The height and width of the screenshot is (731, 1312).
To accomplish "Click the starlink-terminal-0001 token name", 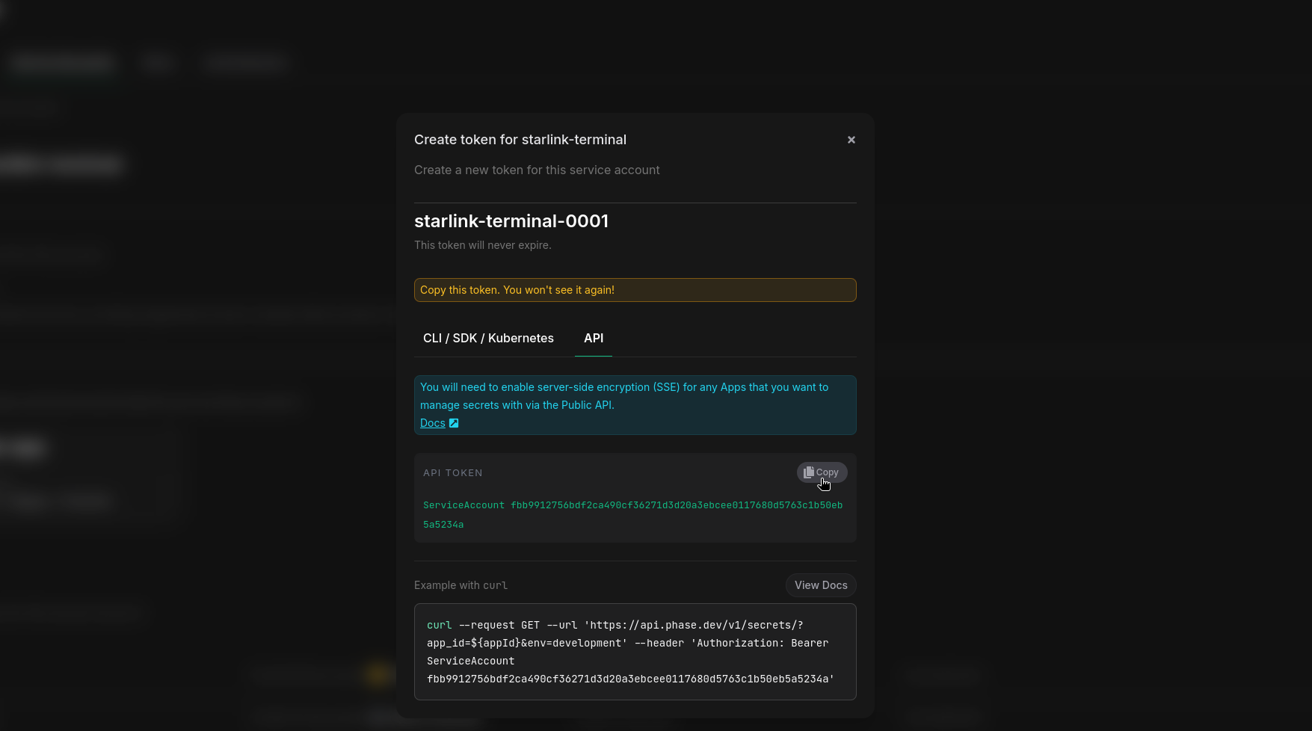I will coord(511,221).
